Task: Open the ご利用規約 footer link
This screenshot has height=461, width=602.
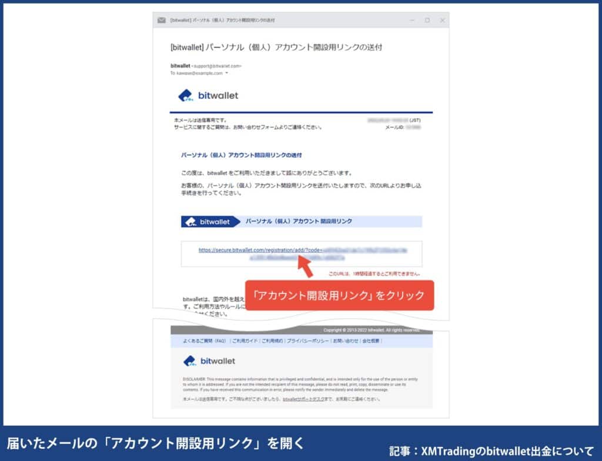Action: pyautogui.click(x=272, y=341)
